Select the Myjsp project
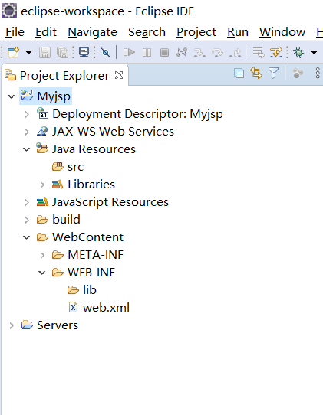 click(x=54, y=96)
